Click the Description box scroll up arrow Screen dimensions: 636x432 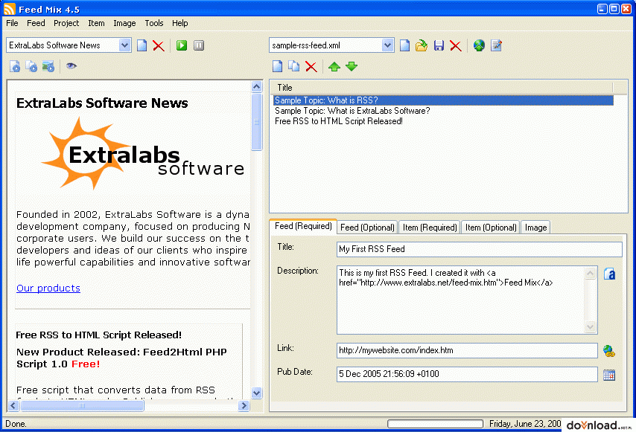pos(590,274)
